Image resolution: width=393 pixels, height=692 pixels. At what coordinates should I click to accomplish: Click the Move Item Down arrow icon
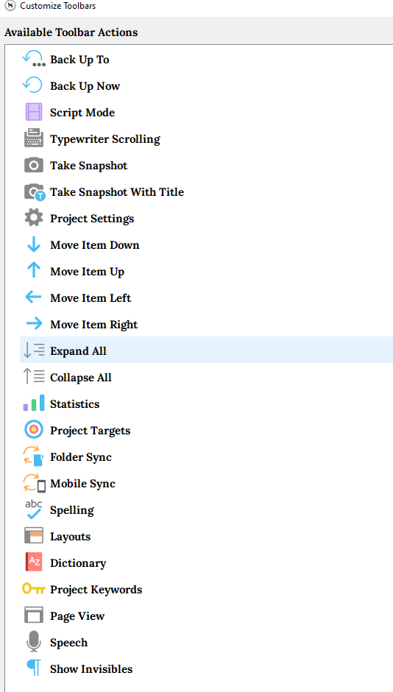(x=34, y=245)
